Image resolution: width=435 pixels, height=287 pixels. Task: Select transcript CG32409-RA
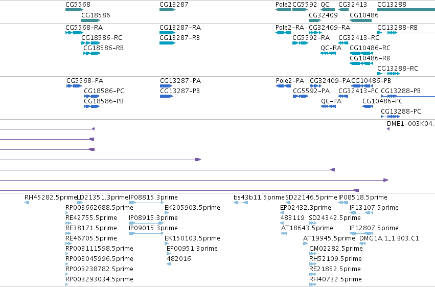click(x=329, y=28)
